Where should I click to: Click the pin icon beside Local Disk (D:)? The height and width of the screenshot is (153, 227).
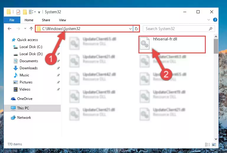(58, 54)
